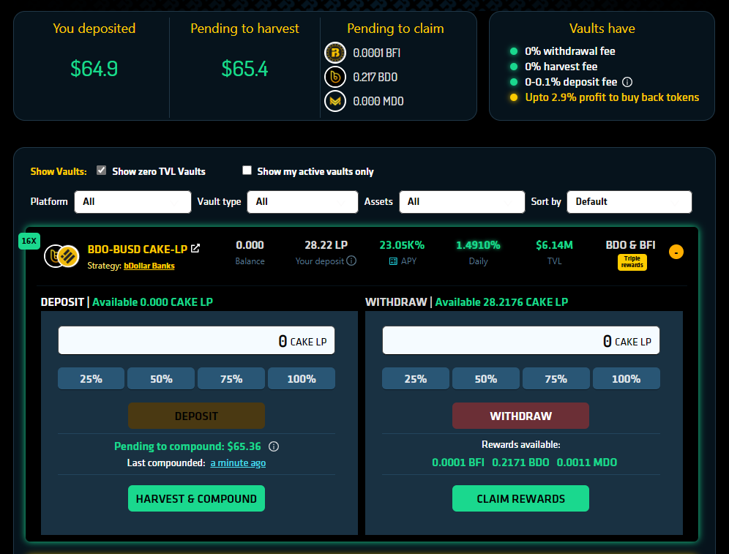Set deposit amount to 75%
This screenshot has width=729, height=554.
(x=231, y=379)
